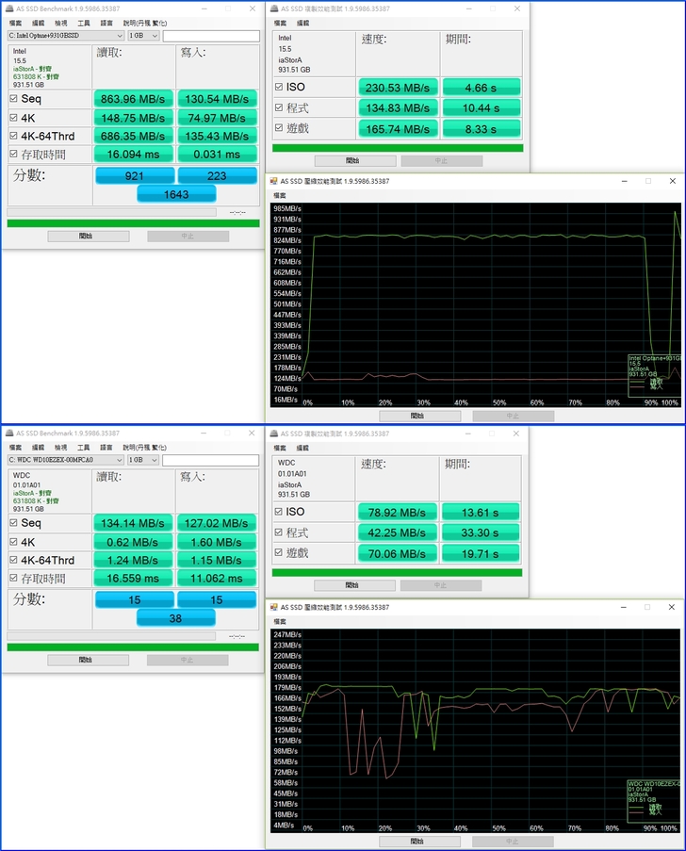
Task: Open the WDC WD10EZEX drive selection dropdown
Action: tap(119, 460)
